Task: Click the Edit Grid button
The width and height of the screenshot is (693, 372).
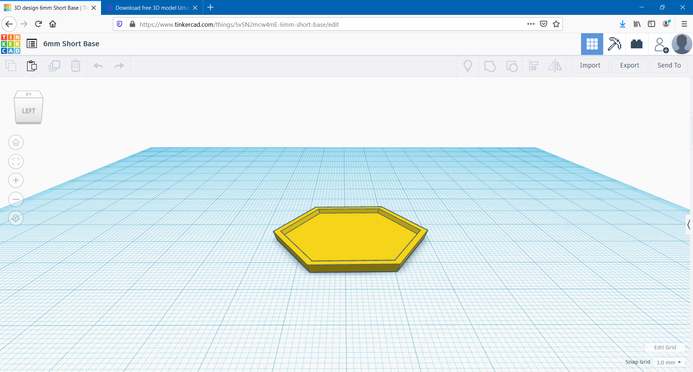Action: coord(665,347)
